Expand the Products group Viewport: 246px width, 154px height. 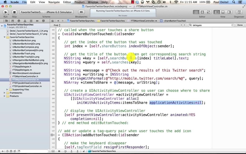pos(4,96)
